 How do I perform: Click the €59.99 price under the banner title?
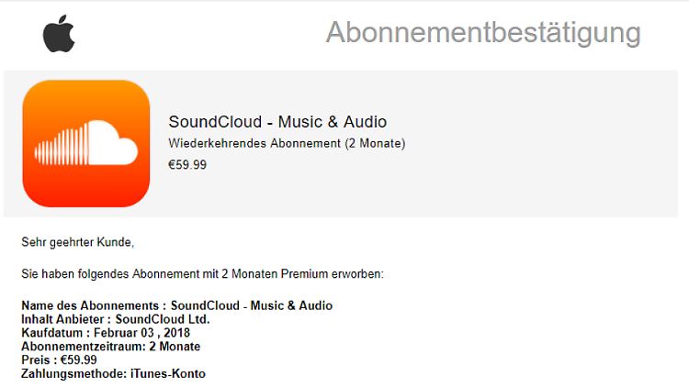186,165
